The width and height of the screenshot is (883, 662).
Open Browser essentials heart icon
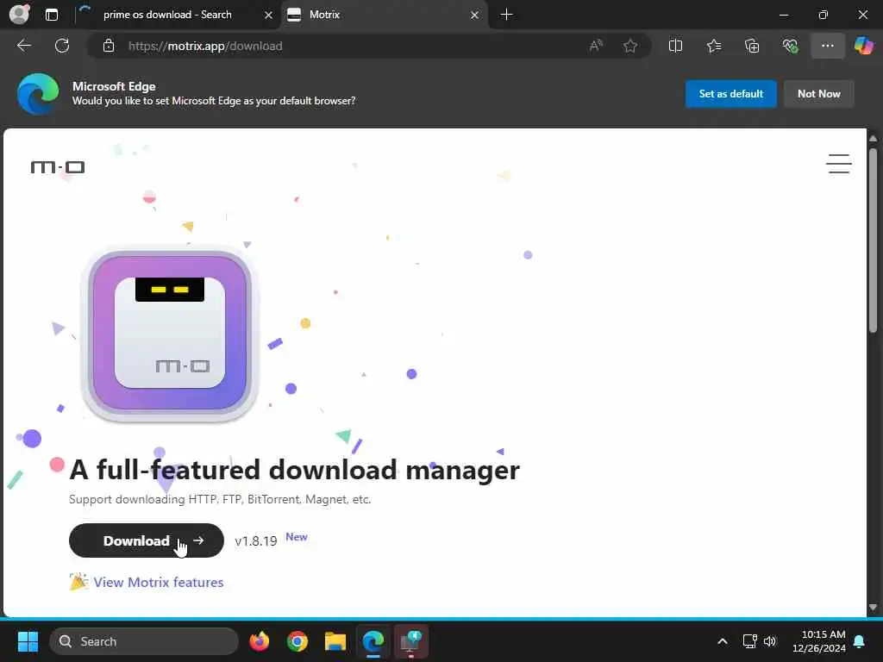pos(790,47)
